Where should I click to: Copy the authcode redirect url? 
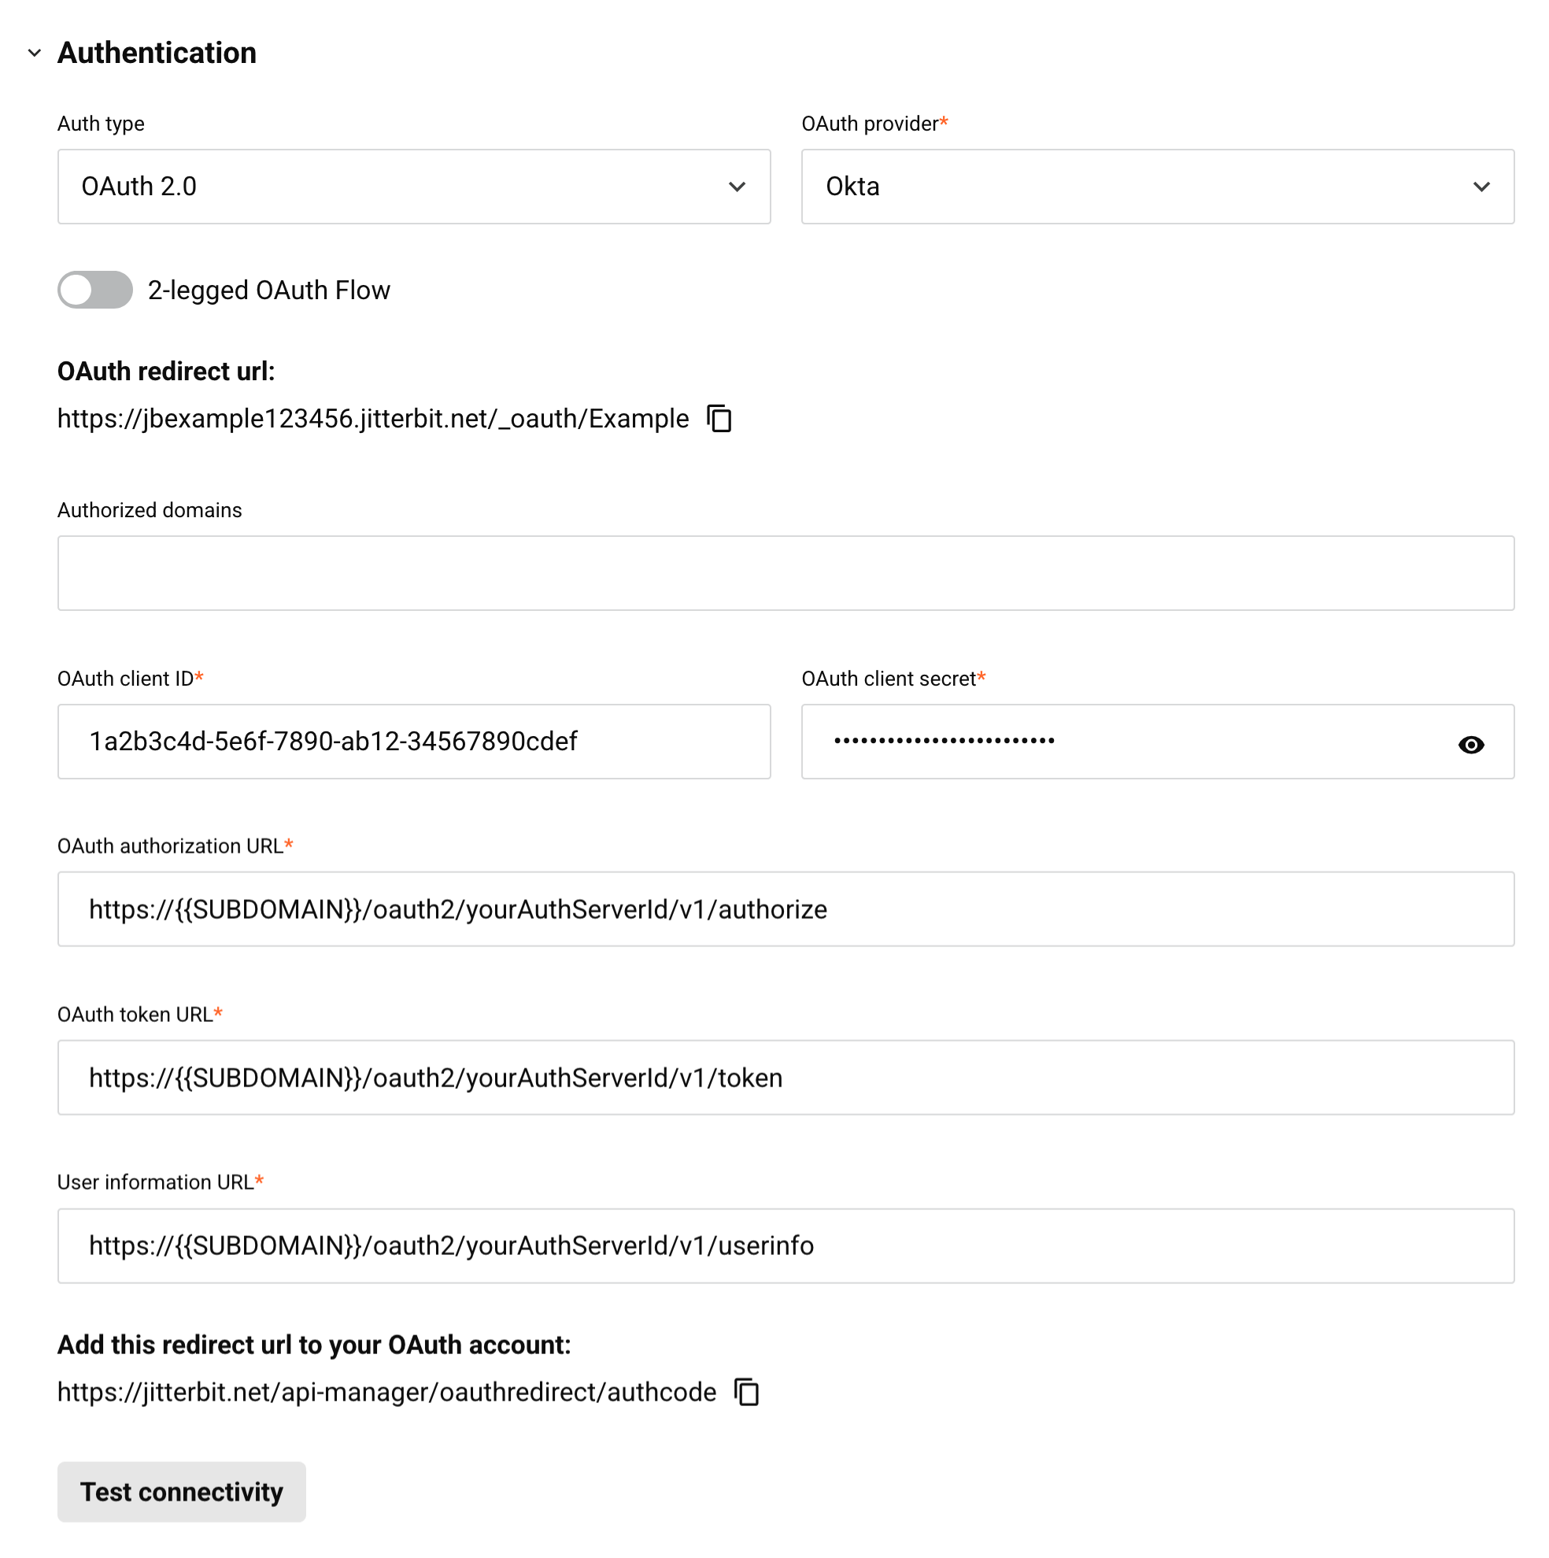coord(747,1392)
